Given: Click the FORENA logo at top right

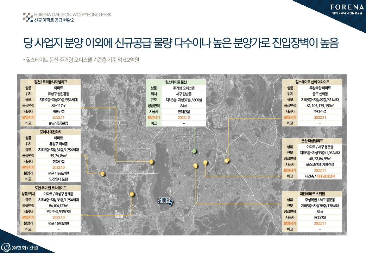Looking at the screenshot, I should coord(347,9).
